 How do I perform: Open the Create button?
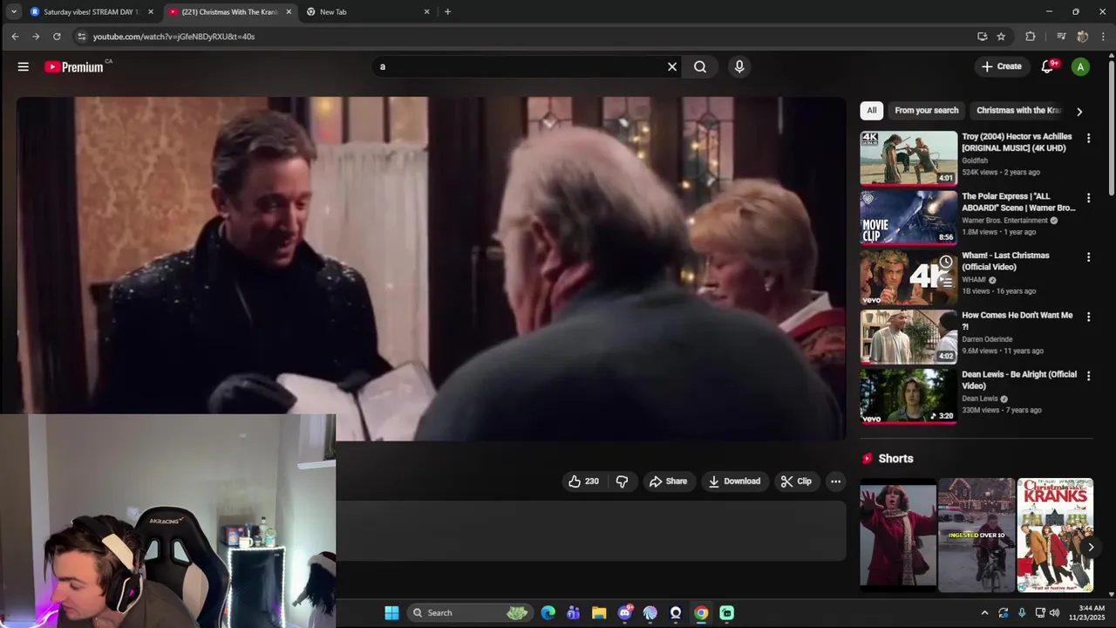1001,66
